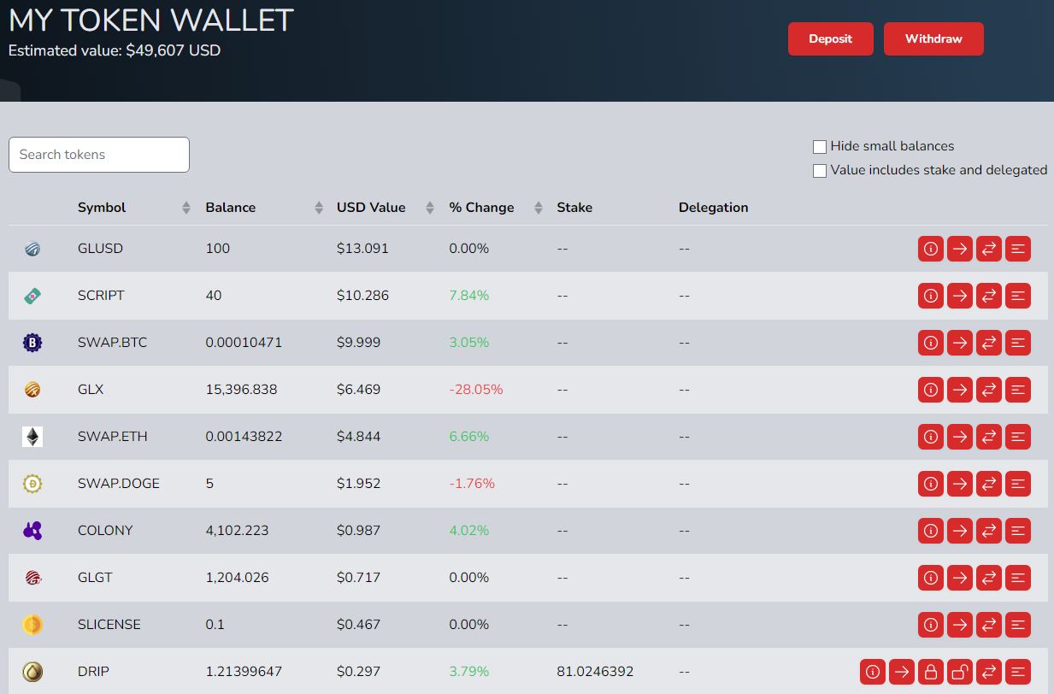Screen dimensions: 1054x694
Task: Click DRIP stake value 81.0246392
Action: coord(595,672)
